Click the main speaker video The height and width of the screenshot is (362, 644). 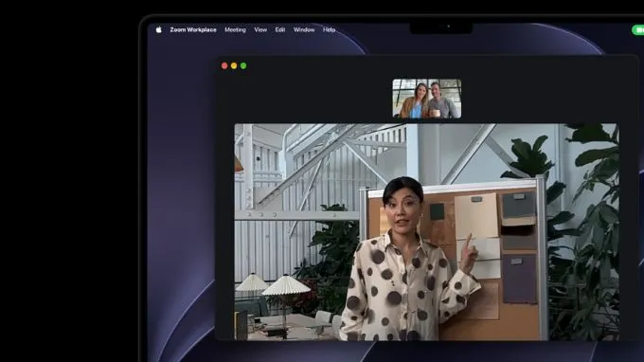pos(427,232)
